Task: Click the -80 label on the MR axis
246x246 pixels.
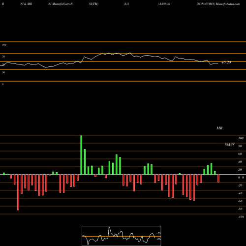Action: click(240, 209)
